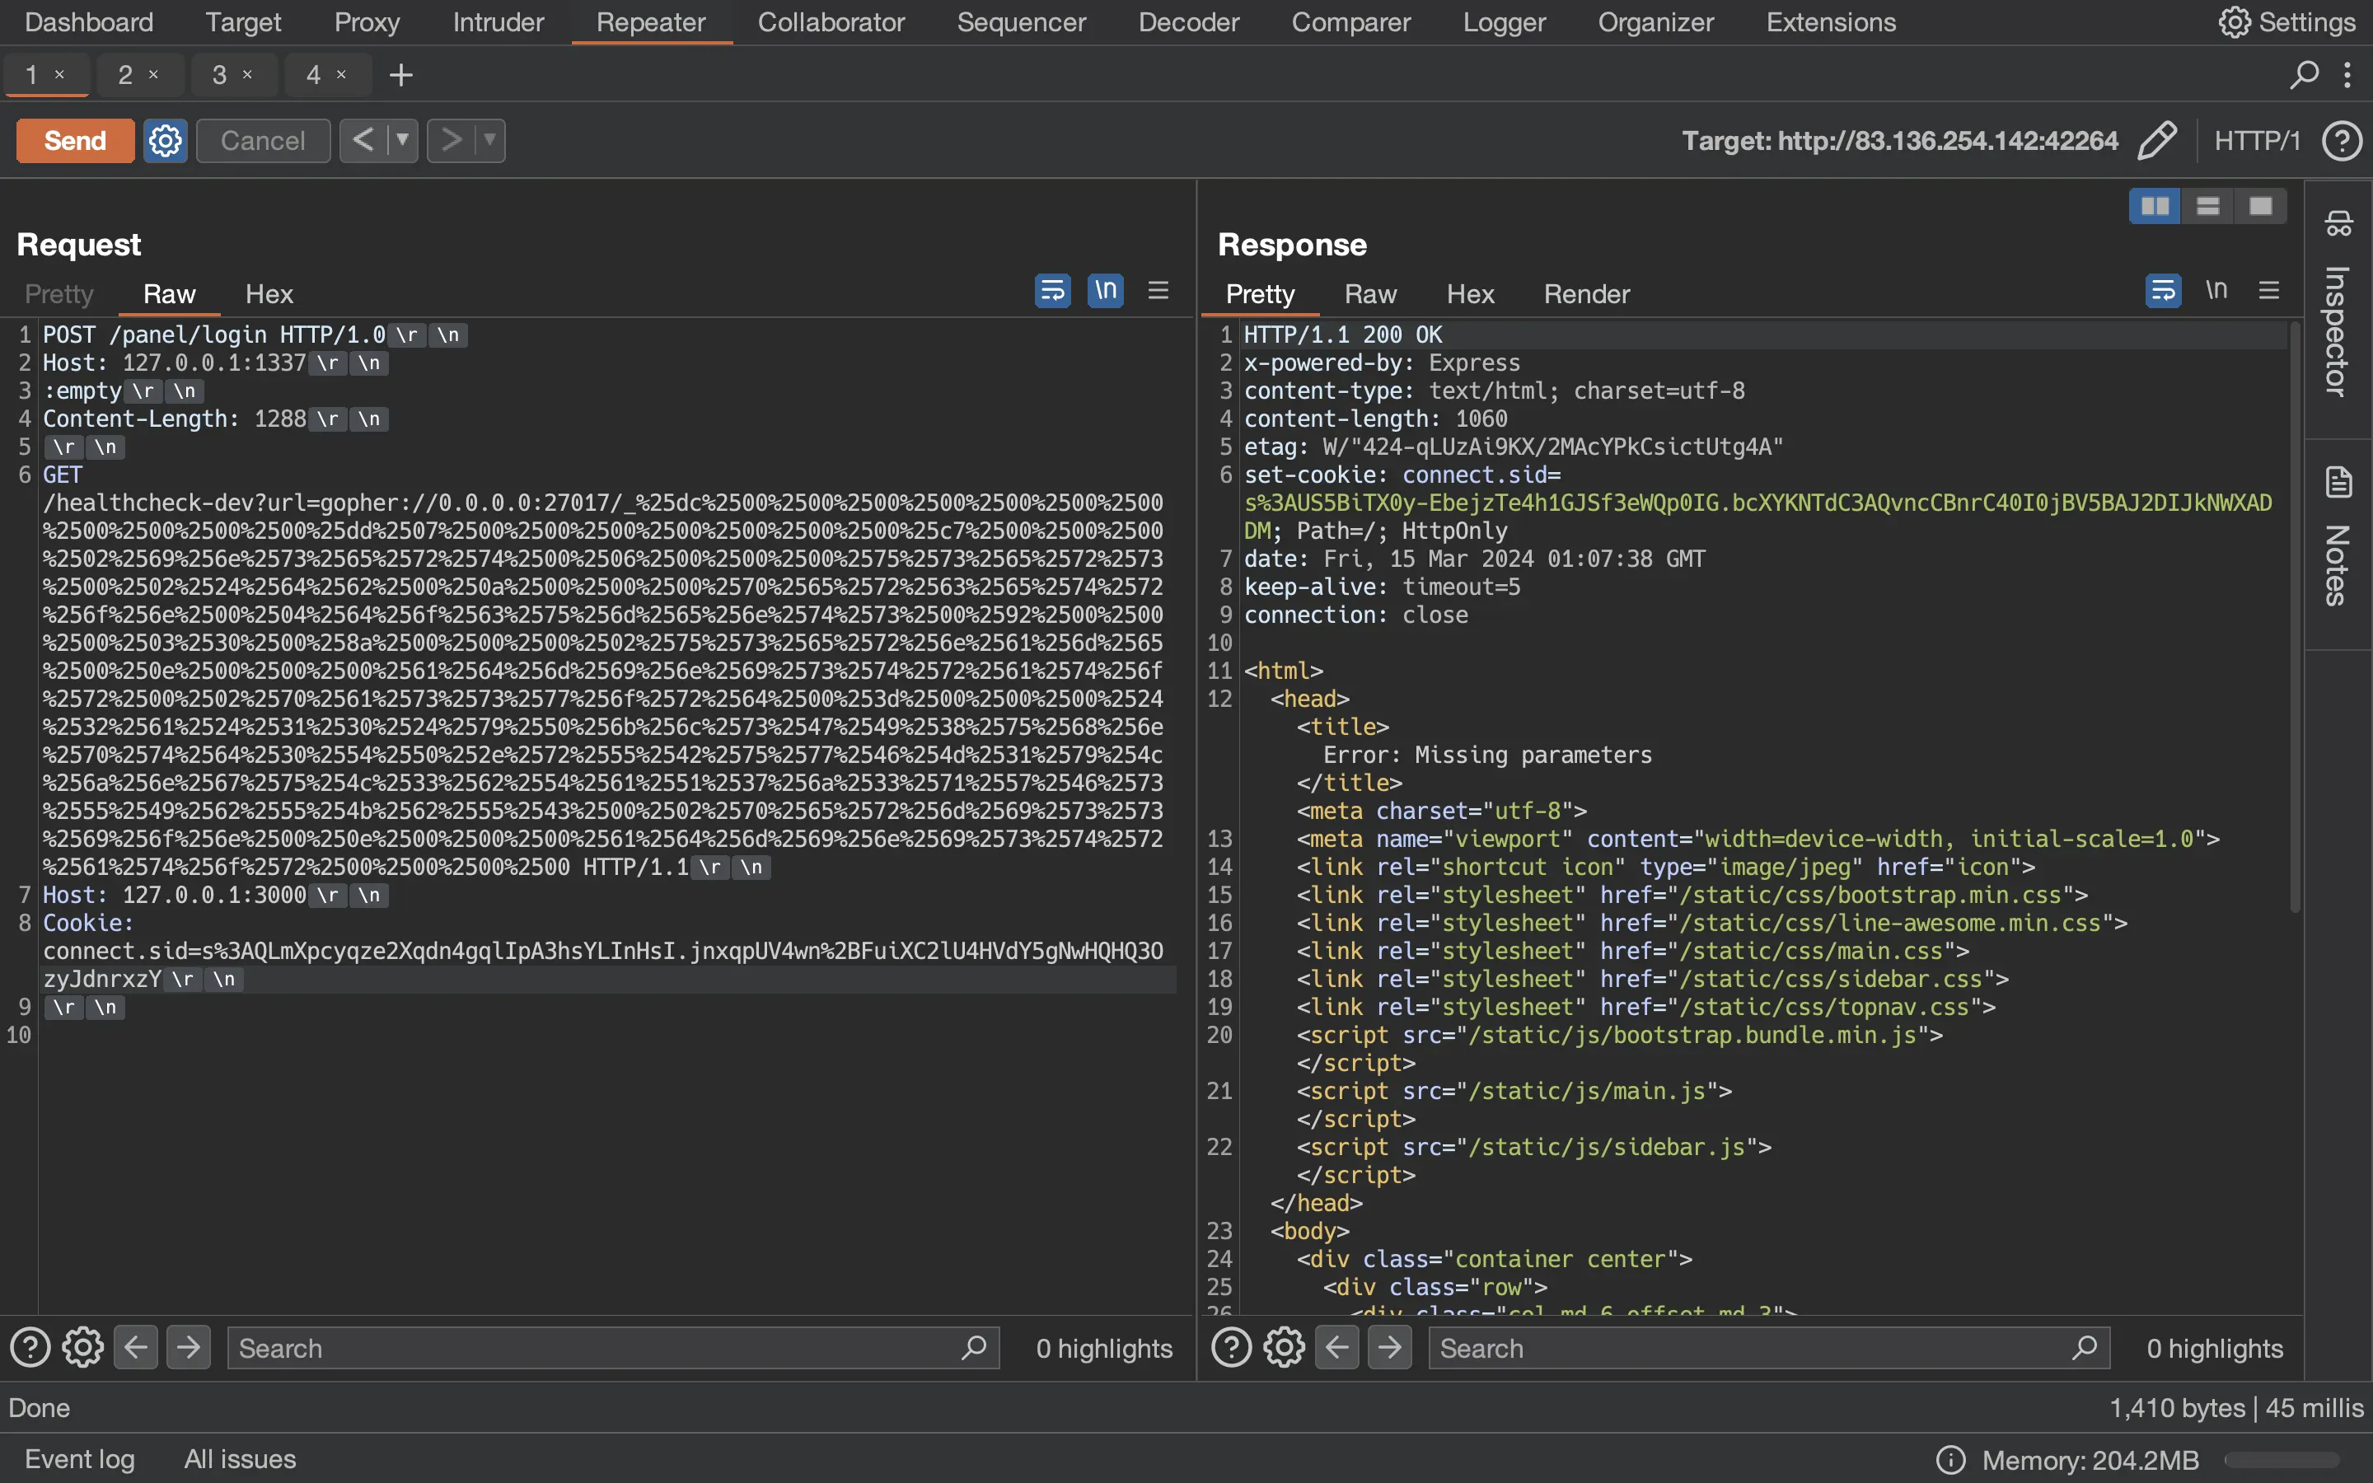The image size is (2373, 1483).
Task: Select top-bottom split layout view
Action: 2207,206
